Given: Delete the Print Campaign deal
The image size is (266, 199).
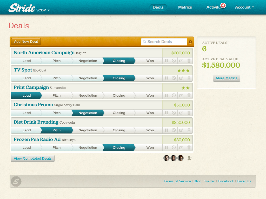Looking at the screenshot, I should tap(189, 95).
